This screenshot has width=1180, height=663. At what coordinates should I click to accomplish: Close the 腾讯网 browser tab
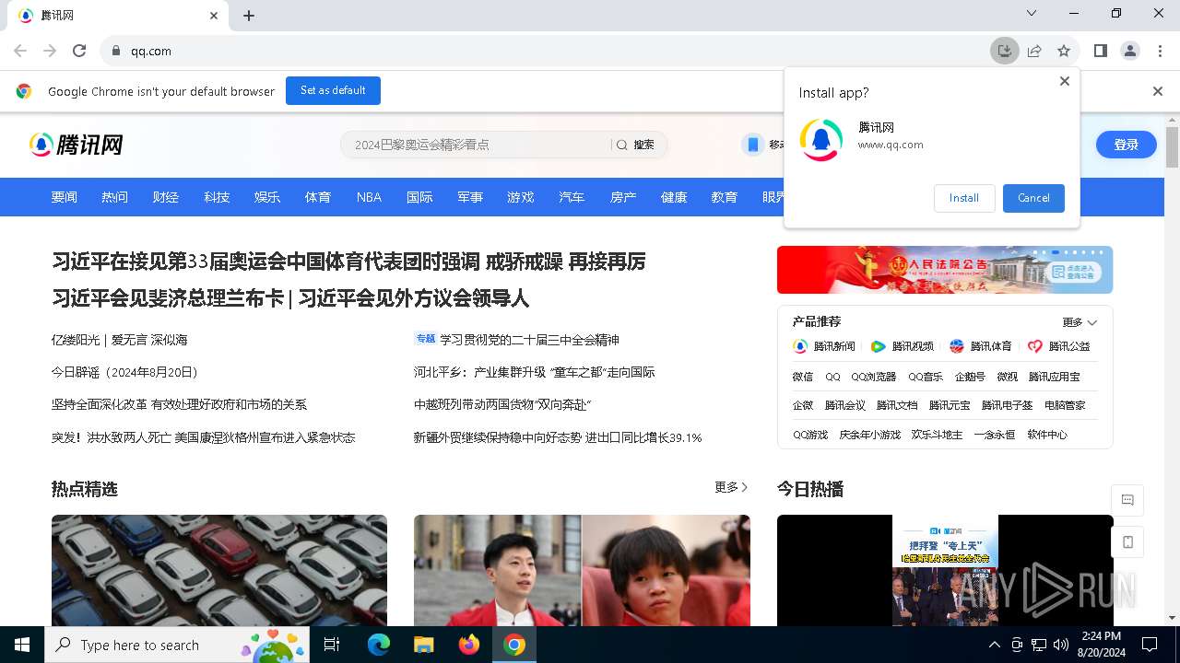(214, 16)
